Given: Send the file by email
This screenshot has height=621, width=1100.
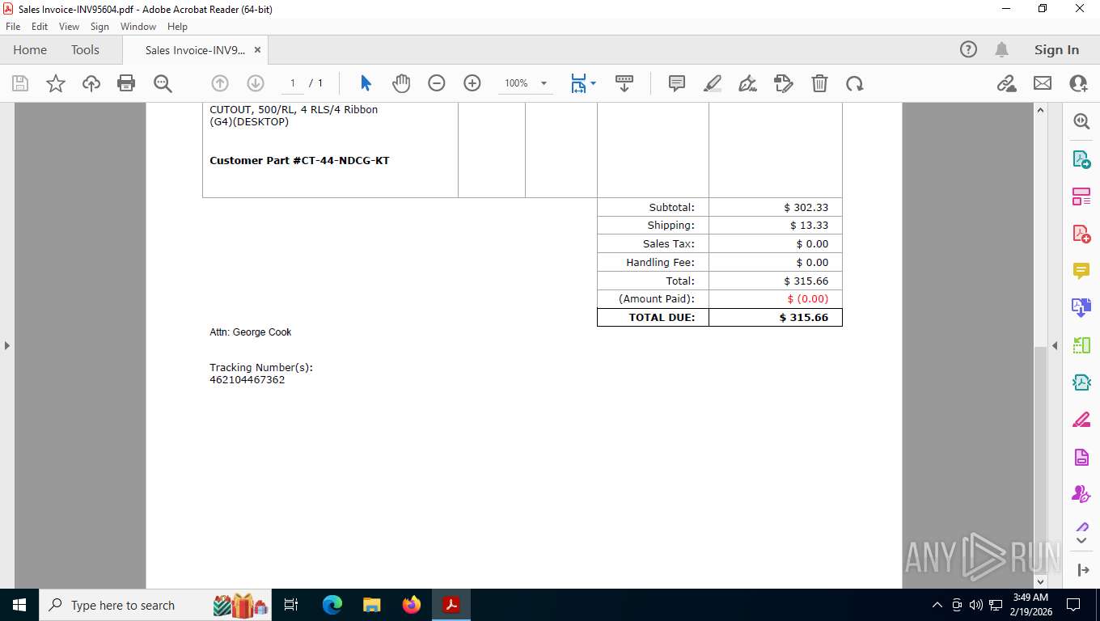Looking at the screenshot, I should (x=1043, y=83).
